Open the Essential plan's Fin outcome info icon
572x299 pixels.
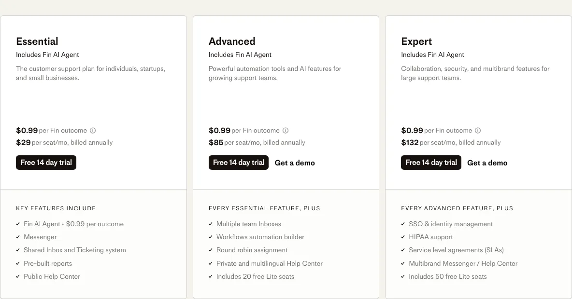[93, 130]
